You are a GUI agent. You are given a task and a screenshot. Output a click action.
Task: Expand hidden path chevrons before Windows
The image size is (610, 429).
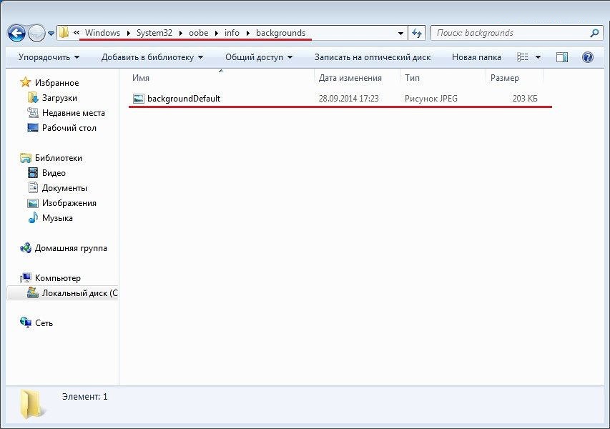(77, 33)
